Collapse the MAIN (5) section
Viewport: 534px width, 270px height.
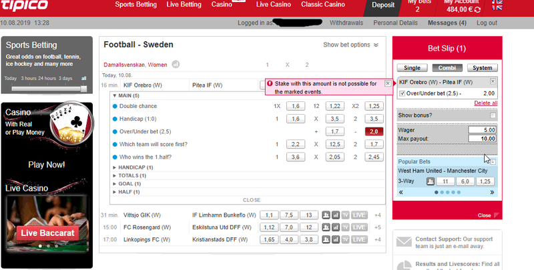coord(126,95)
